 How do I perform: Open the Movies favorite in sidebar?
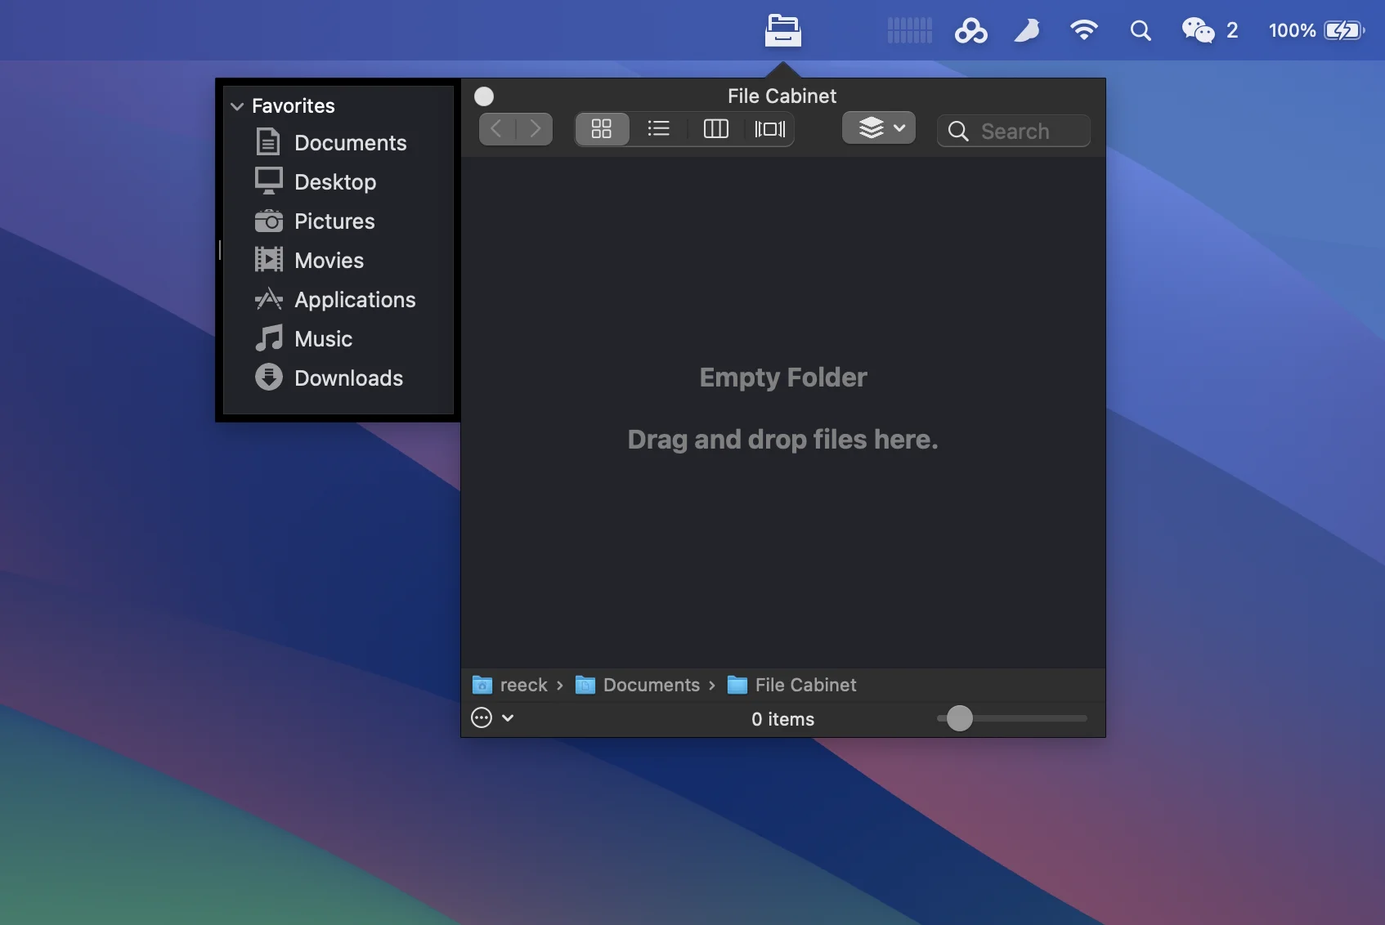(x=338, y=261)
